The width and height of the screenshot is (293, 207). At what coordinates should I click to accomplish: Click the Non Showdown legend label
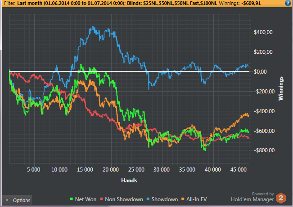tap(124, 199)
